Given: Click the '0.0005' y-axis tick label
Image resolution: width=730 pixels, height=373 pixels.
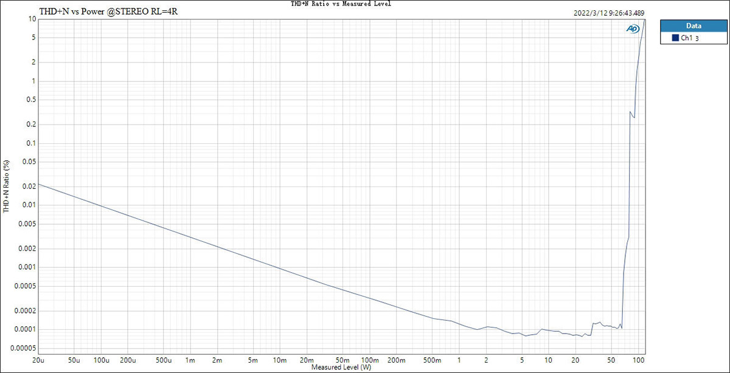Looking at the screenshot, I should 26,286.
